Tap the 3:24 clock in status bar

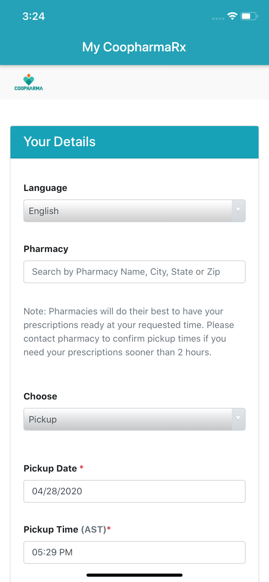pos(34,16)
